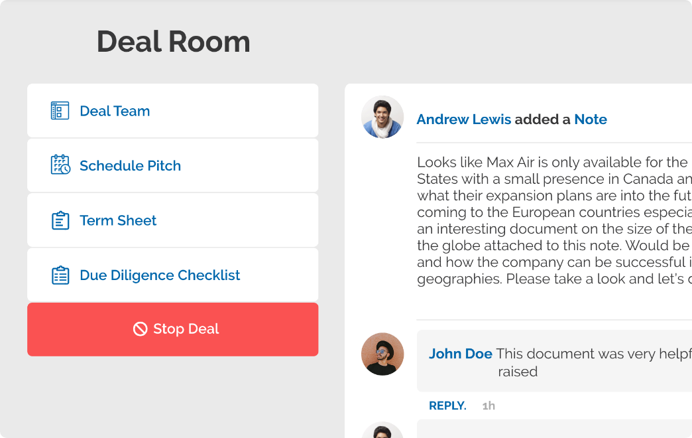Screen dimensions: 692x438
Task: Click the Term Sheet clipboard icon
Action: click(x=60, y=220)
